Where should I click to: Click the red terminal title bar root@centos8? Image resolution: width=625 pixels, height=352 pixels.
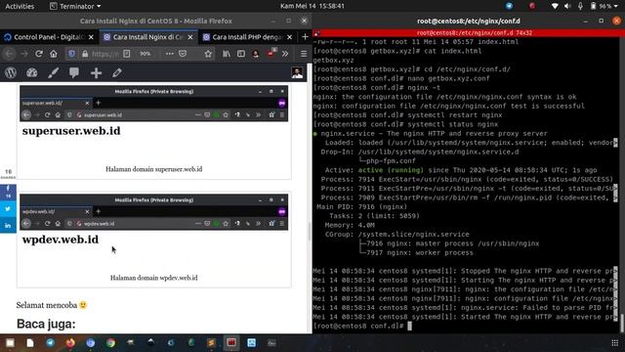pyautogui.click(x=469, y=32)
